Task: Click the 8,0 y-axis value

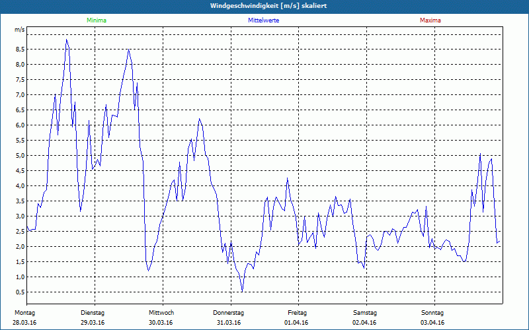Action: pos(20,65)
